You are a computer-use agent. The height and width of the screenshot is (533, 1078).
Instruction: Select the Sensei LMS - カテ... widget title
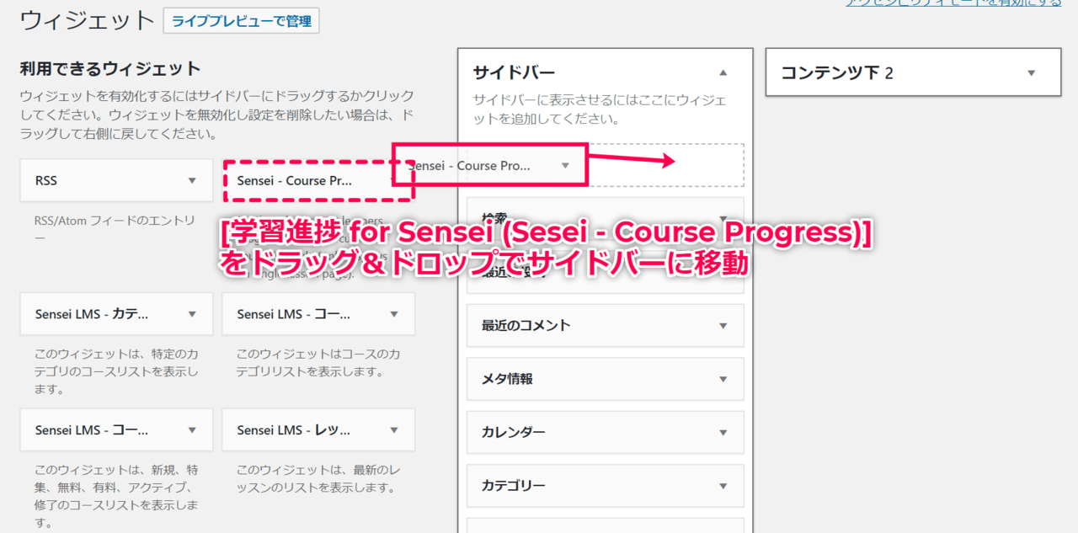92,314
